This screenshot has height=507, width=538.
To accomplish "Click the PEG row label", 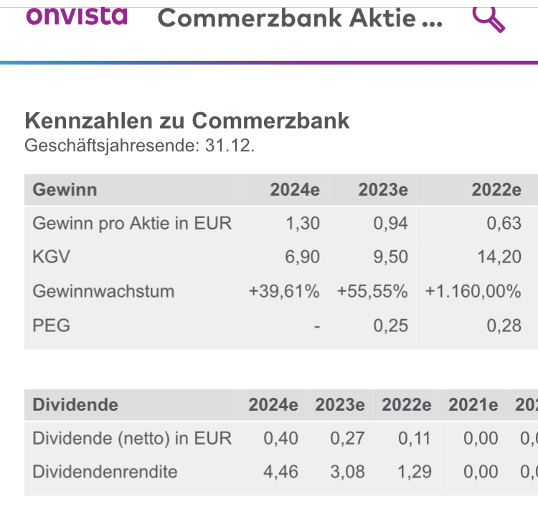I will pyautogui.click(x=52, y=326).
